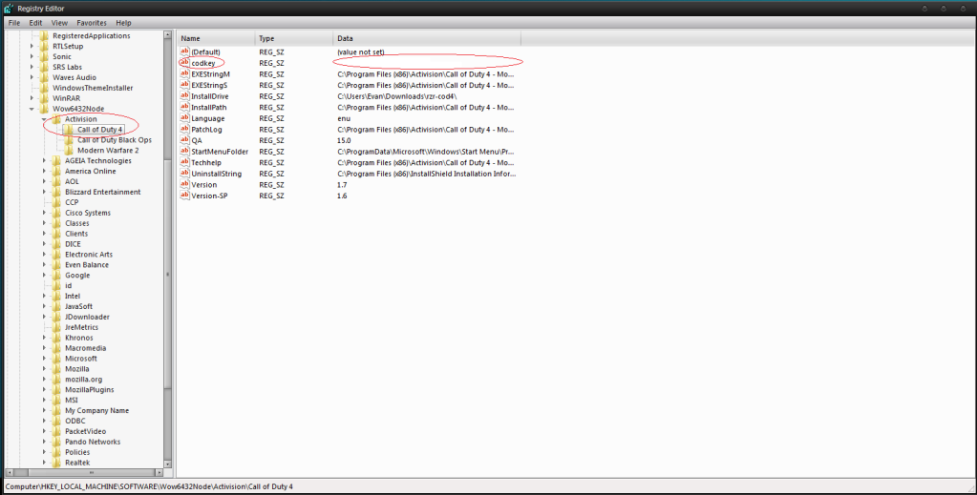The height and width of the screenshot is (495, 977).
Task: Click the Version-SP data value 1.6
Action: [x=342, y=196]
